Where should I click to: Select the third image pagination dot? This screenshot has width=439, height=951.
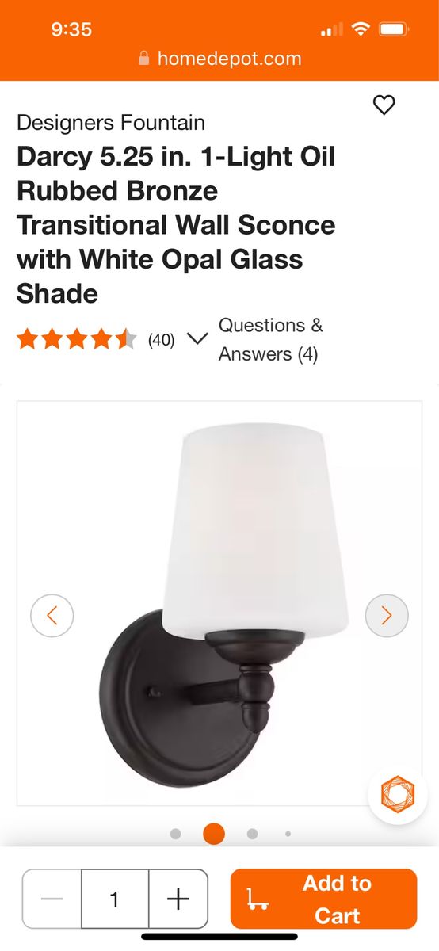coord(252,834)
